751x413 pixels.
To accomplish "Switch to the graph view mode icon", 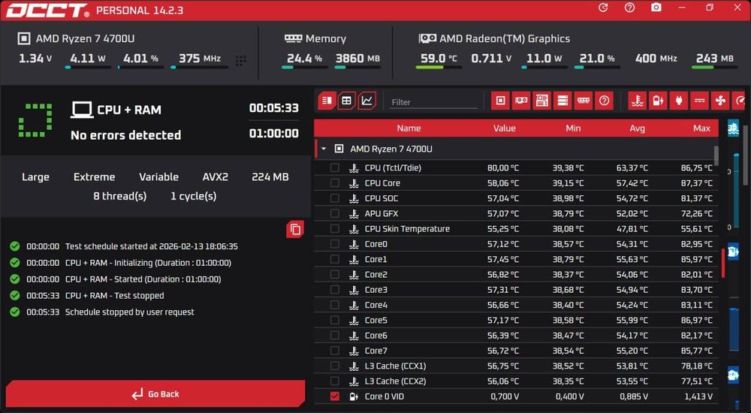I will tap(367, 101).
